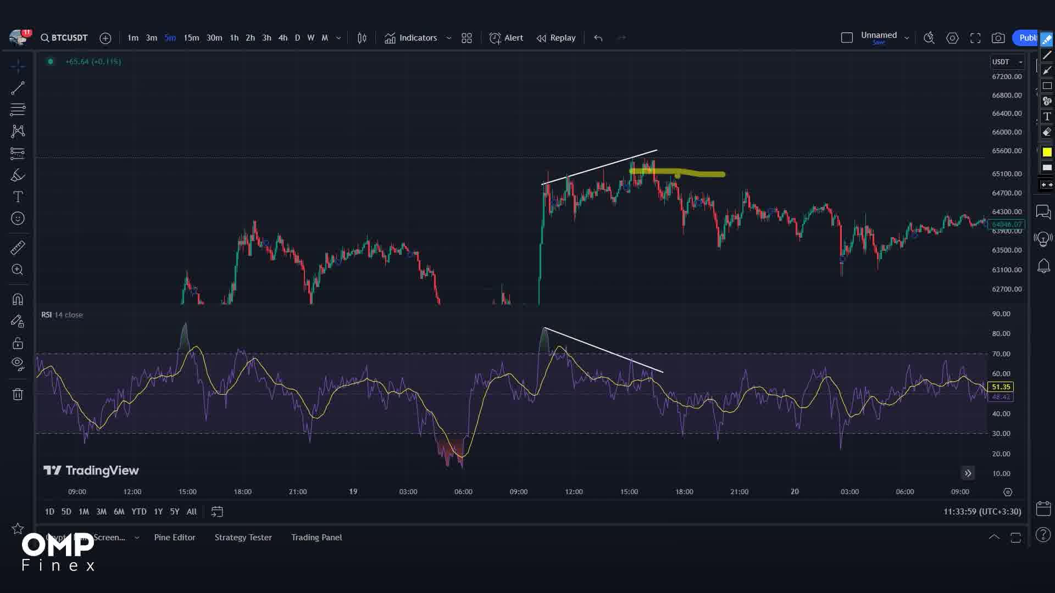Image resolution: width=1055 pixels, height=593 pixels.
Task: Take a chart snapshot with camera icon
Action: click(998, 38)
